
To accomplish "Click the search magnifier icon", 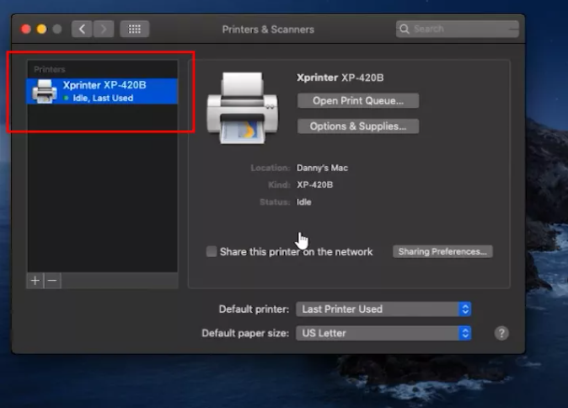I will pyautogui.click(x=405, y=29).
